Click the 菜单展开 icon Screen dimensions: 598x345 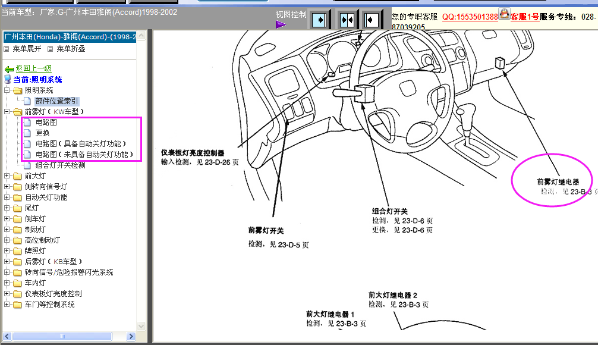coord(6,49)
